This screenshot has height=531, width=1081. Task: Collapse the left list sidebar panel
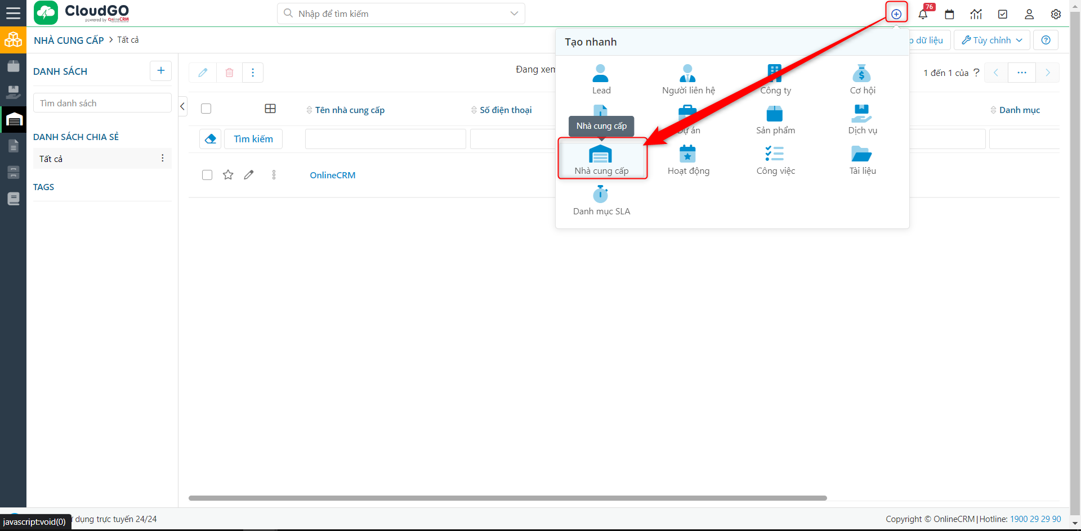pyautogui.click(x=182, y=106)
